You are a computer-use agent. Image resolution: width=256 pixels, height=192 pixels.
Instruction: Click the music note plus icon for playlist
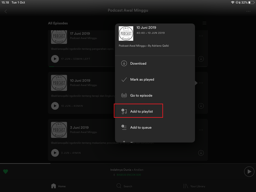click(x=124, y=111)
